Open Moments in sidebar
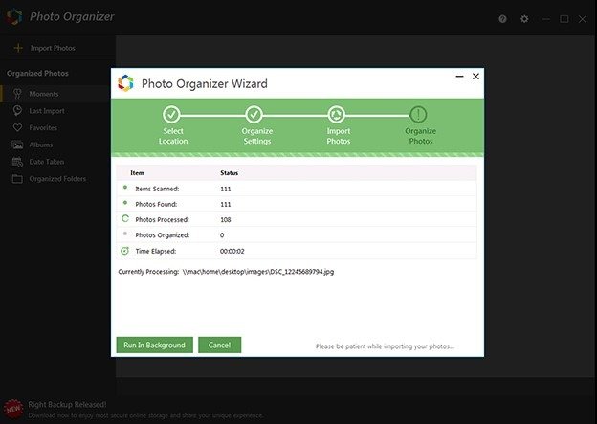Viewport: 597px width, 424px height. 44,94
